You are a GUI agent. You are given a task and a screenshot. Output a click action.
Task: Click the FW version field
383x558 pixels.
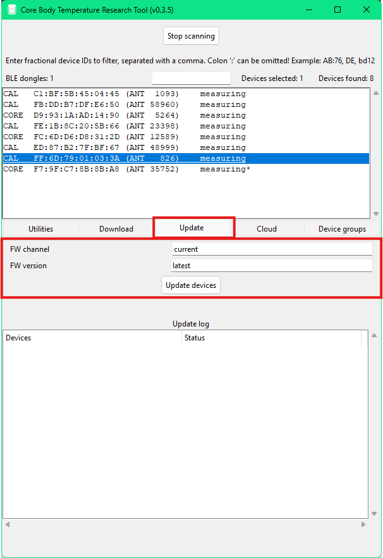tap(272, 266)
